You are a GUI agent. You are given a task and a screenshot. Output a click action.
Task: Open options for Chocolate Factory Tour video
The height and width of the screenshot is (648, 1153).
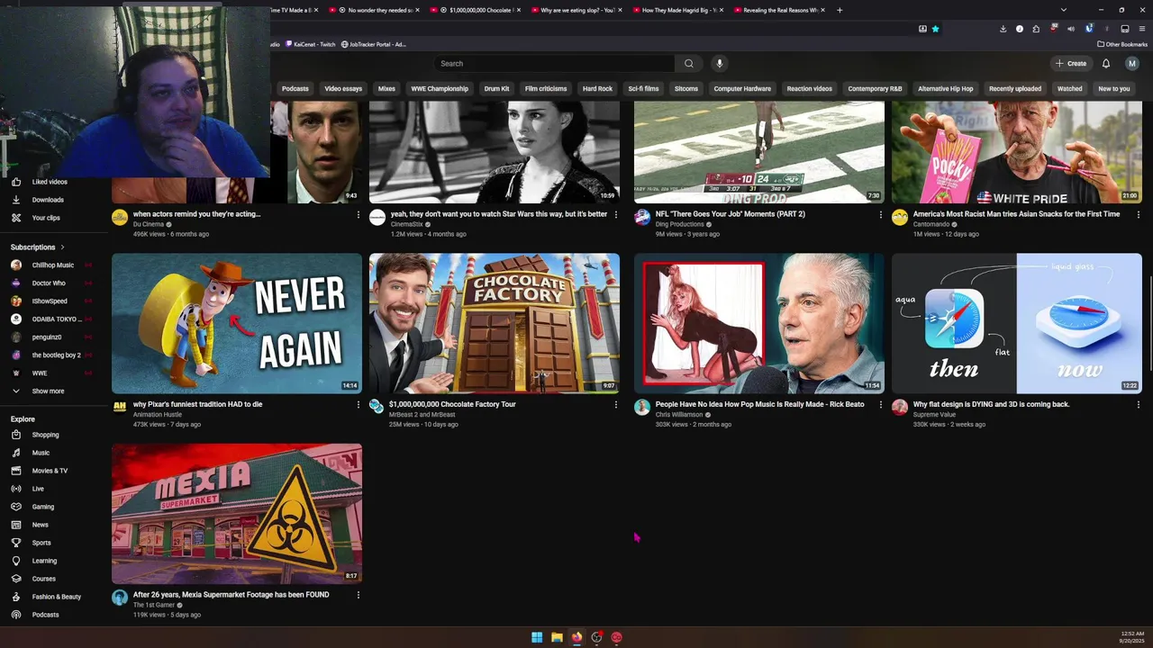pyautogui.click(x=616, y=405)
